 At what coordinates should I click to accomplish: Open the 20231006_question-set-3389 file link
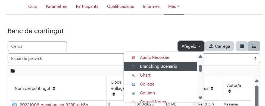(54, 105)
